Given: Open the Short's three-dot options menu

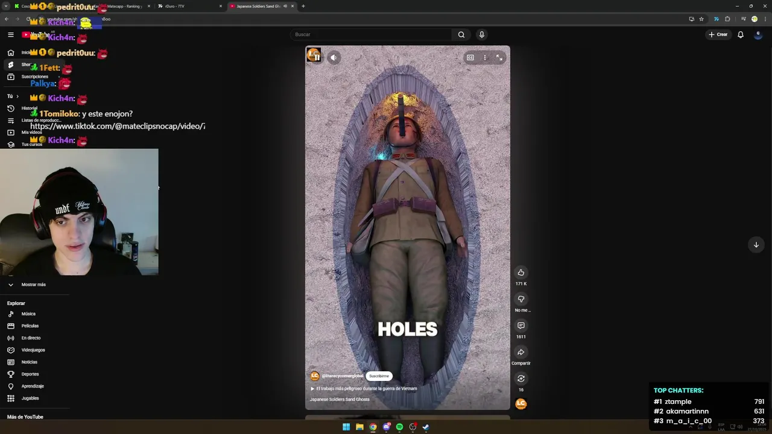Looking at the screenshot, I should click(x=485, y=58).
